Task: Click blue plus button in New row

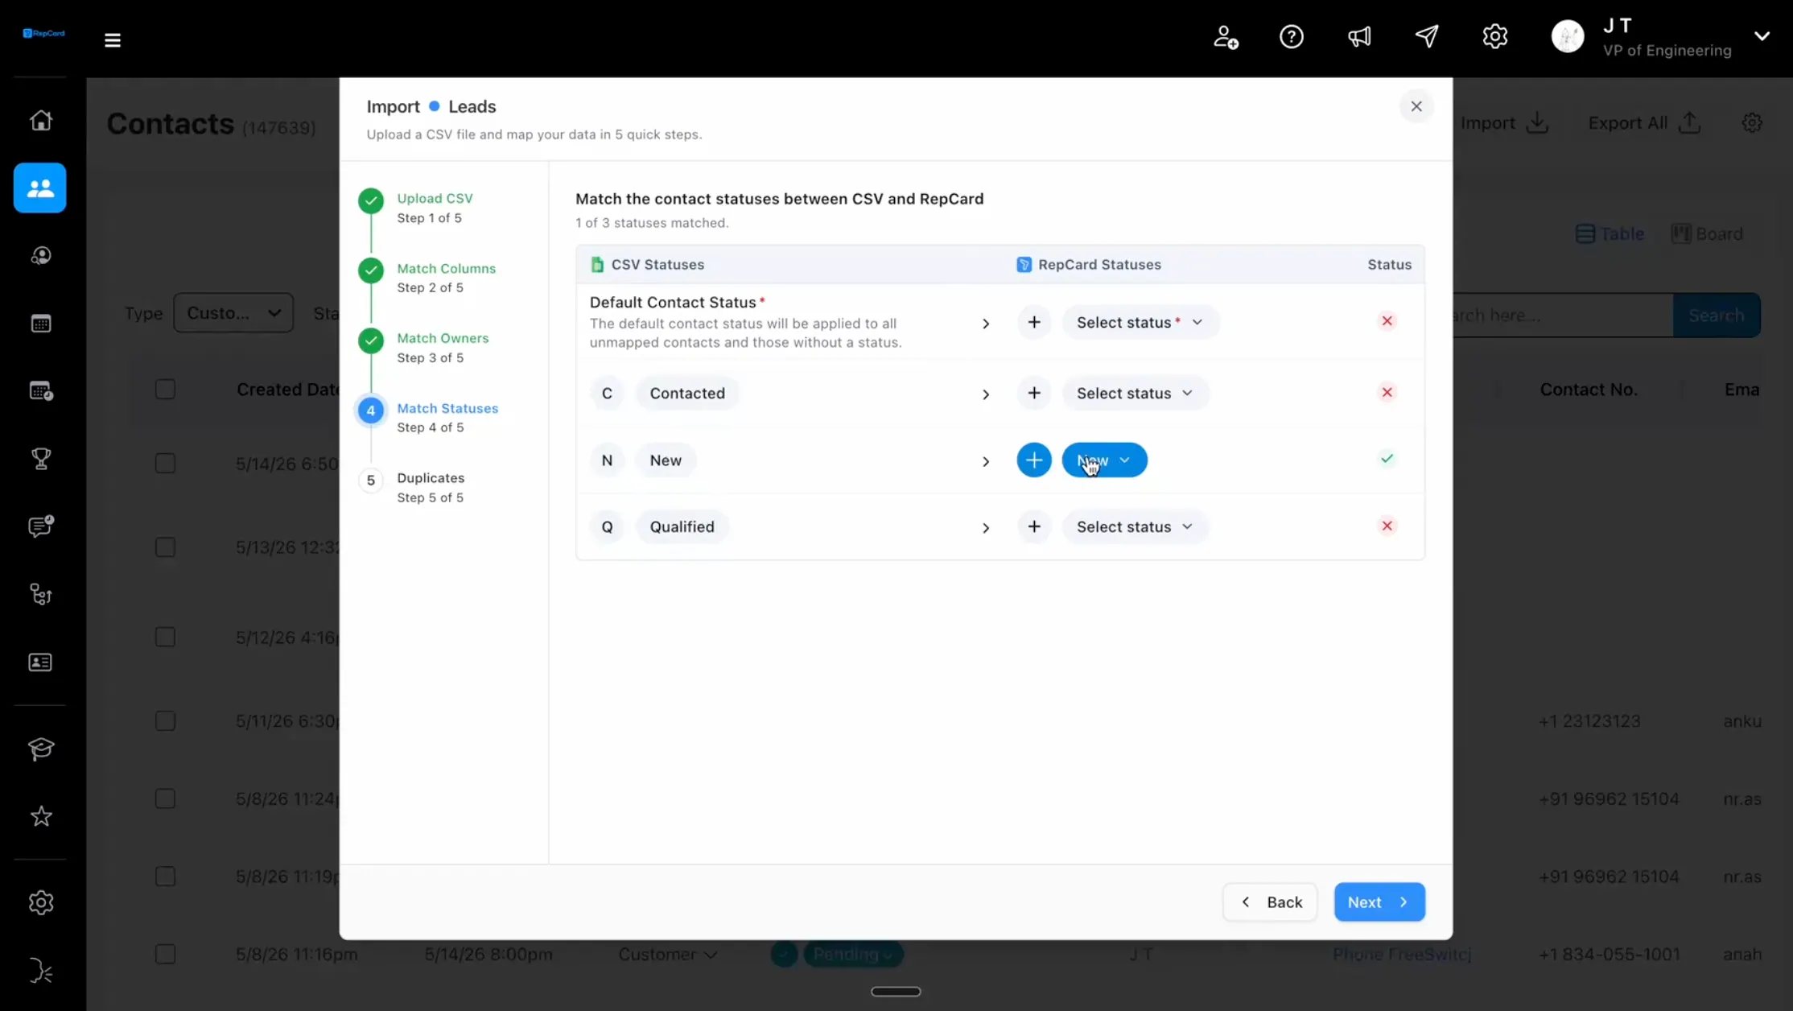Action: 1034,460
